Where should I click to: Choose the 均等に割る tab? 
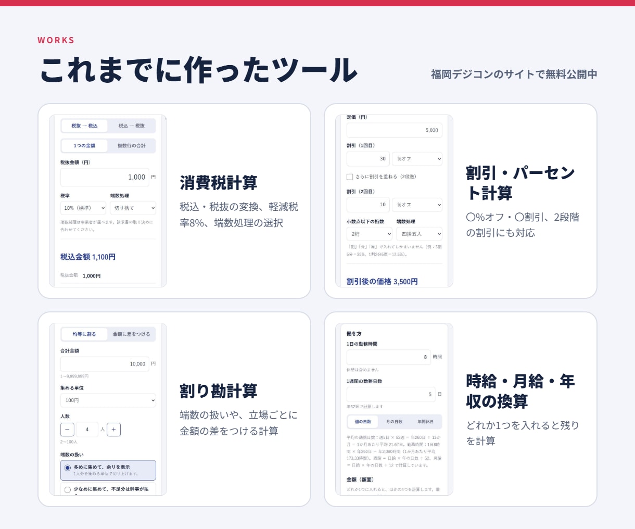[x=84, y=334]
